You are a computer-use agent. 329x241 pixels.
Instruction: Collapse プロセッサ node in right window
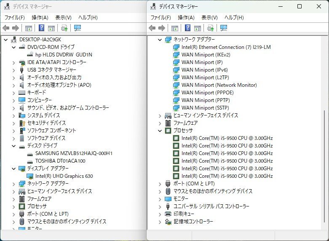point(160,131)
